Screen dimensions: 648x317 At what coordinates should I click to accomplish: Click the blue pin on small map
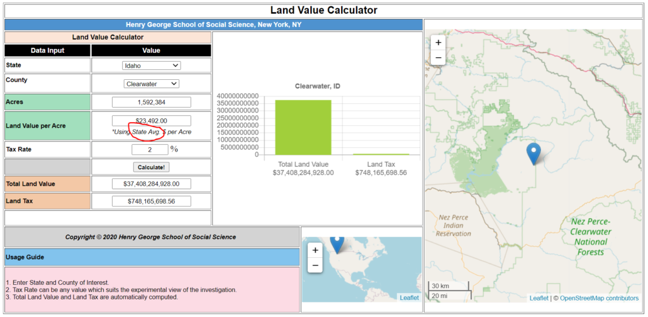click(337, 243)
